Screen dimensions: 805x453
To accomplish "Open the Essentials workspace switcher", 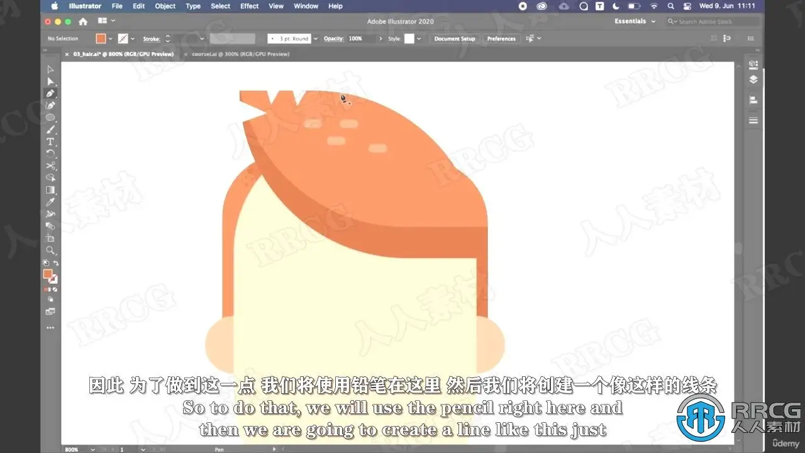I will (635, 21).
